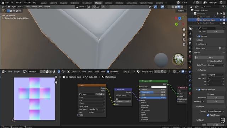
Task: Open the Slot 1 material dropdown
Action: 129,71
